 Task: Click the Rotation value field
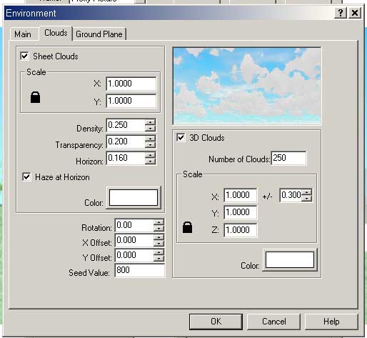coord(134,225)
